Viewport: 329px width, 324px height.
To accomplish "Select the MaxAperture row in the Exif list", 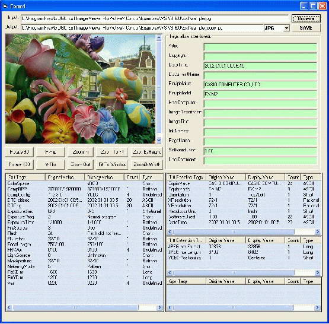I will [84, 261].
